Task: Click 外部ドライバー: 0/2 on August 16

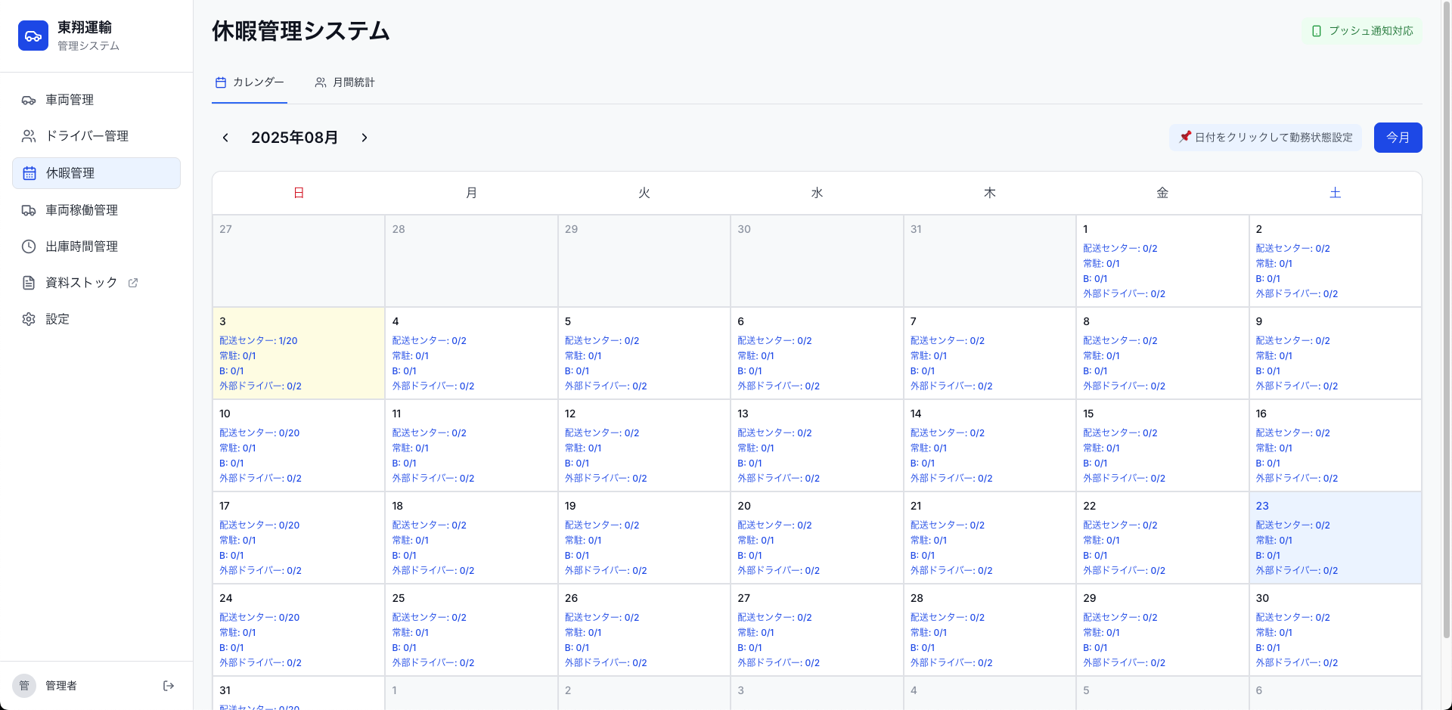Action: (1296, 479)
